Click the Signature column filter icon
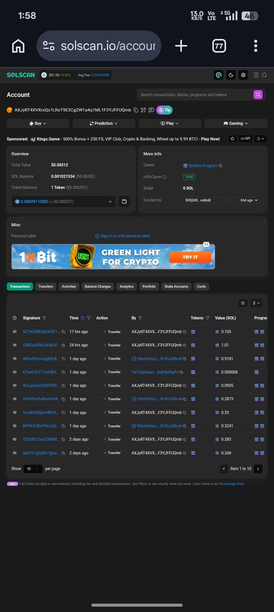This screenshot has width=274, height=612. click(45, 318)
